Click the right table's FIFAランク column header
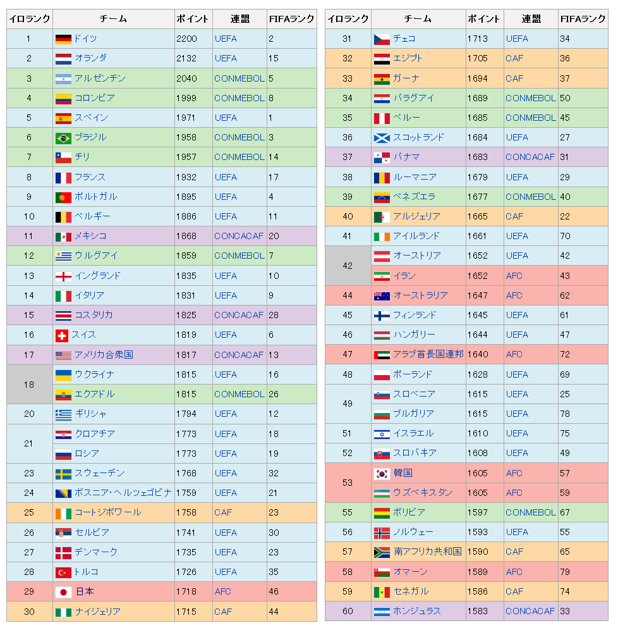The image size is (618, 630). pos(583,19)
